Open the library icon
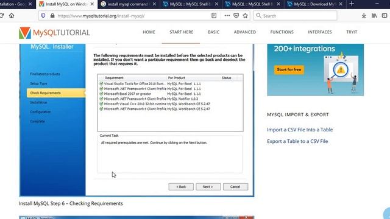 (374, 16)
